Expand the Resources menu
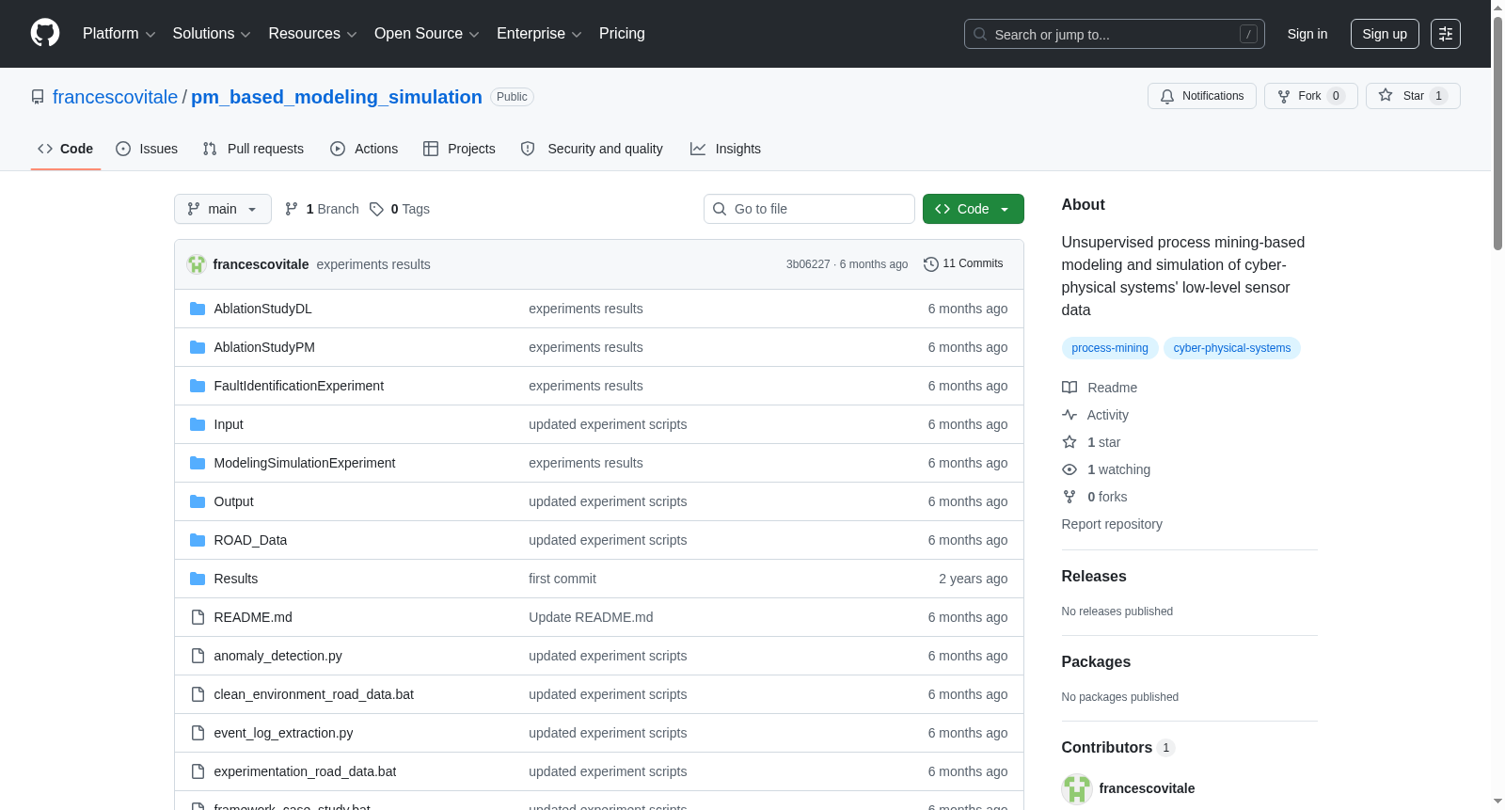The height and width of the screenshot is (810, 1505). [312, 34]
